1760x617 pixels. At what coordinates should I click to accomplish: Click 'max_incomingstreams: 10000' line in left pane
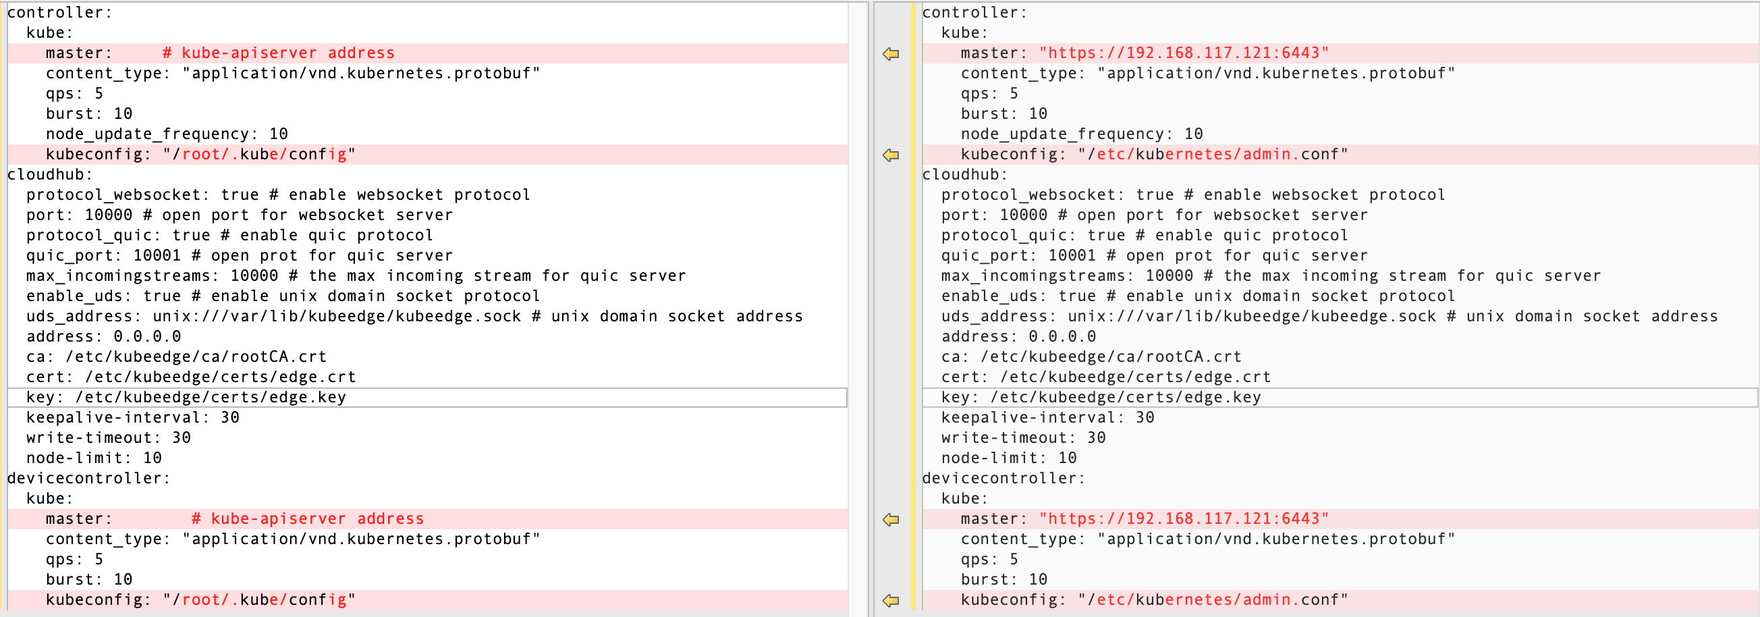356,276
